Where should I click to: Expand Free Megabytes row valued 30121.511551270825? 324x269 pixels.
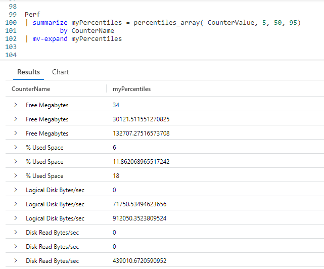[x=16, y=119]
